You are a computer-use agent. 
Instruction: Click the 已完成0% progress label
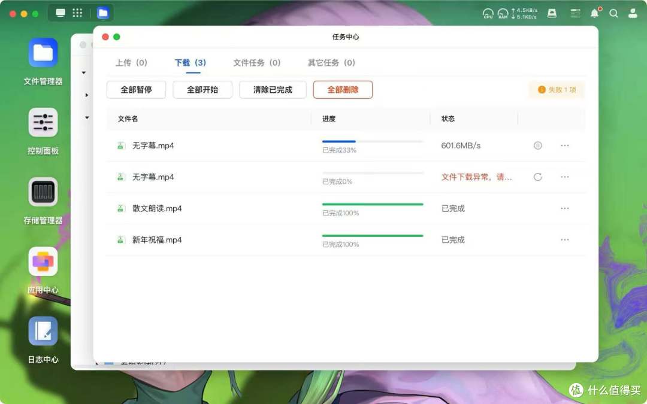click(337, 181)
